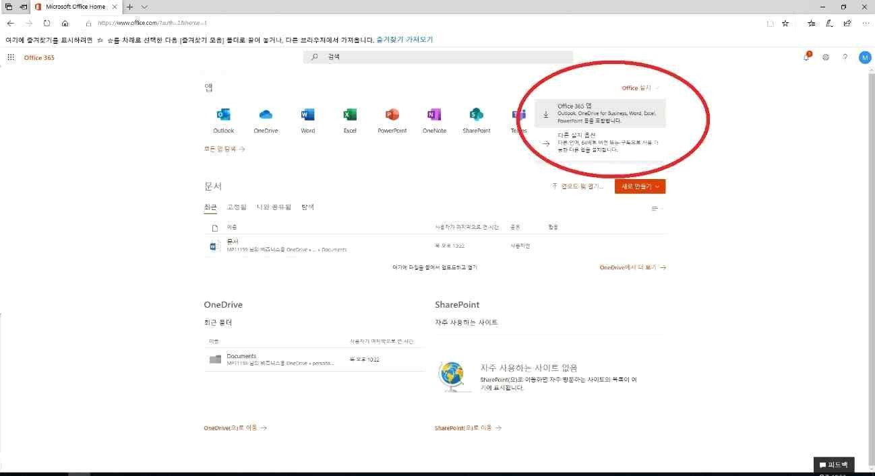Select the 최근 documents tab

pos(210,207)
